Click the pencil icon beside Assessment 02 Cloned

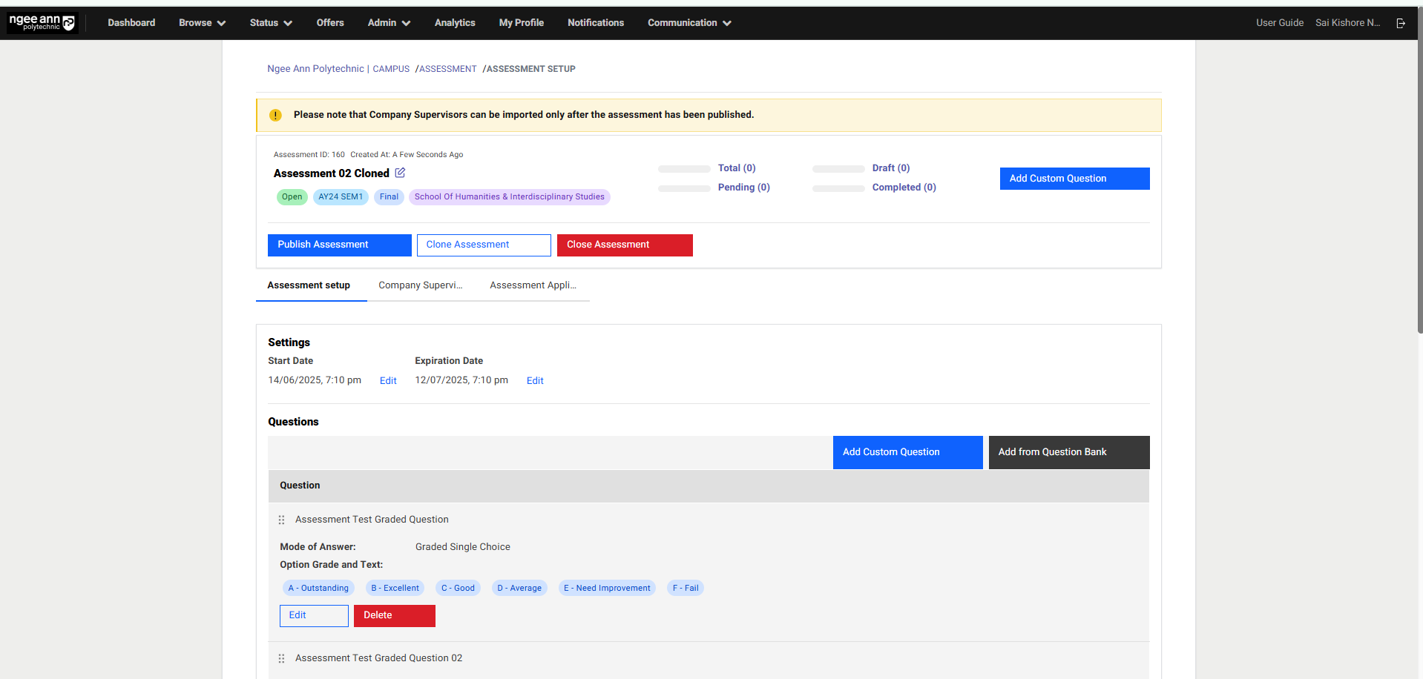[x=400, y=173]
